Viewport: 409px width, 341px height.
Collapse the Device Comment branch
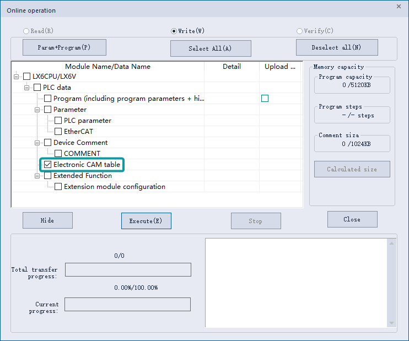(37, 143)
